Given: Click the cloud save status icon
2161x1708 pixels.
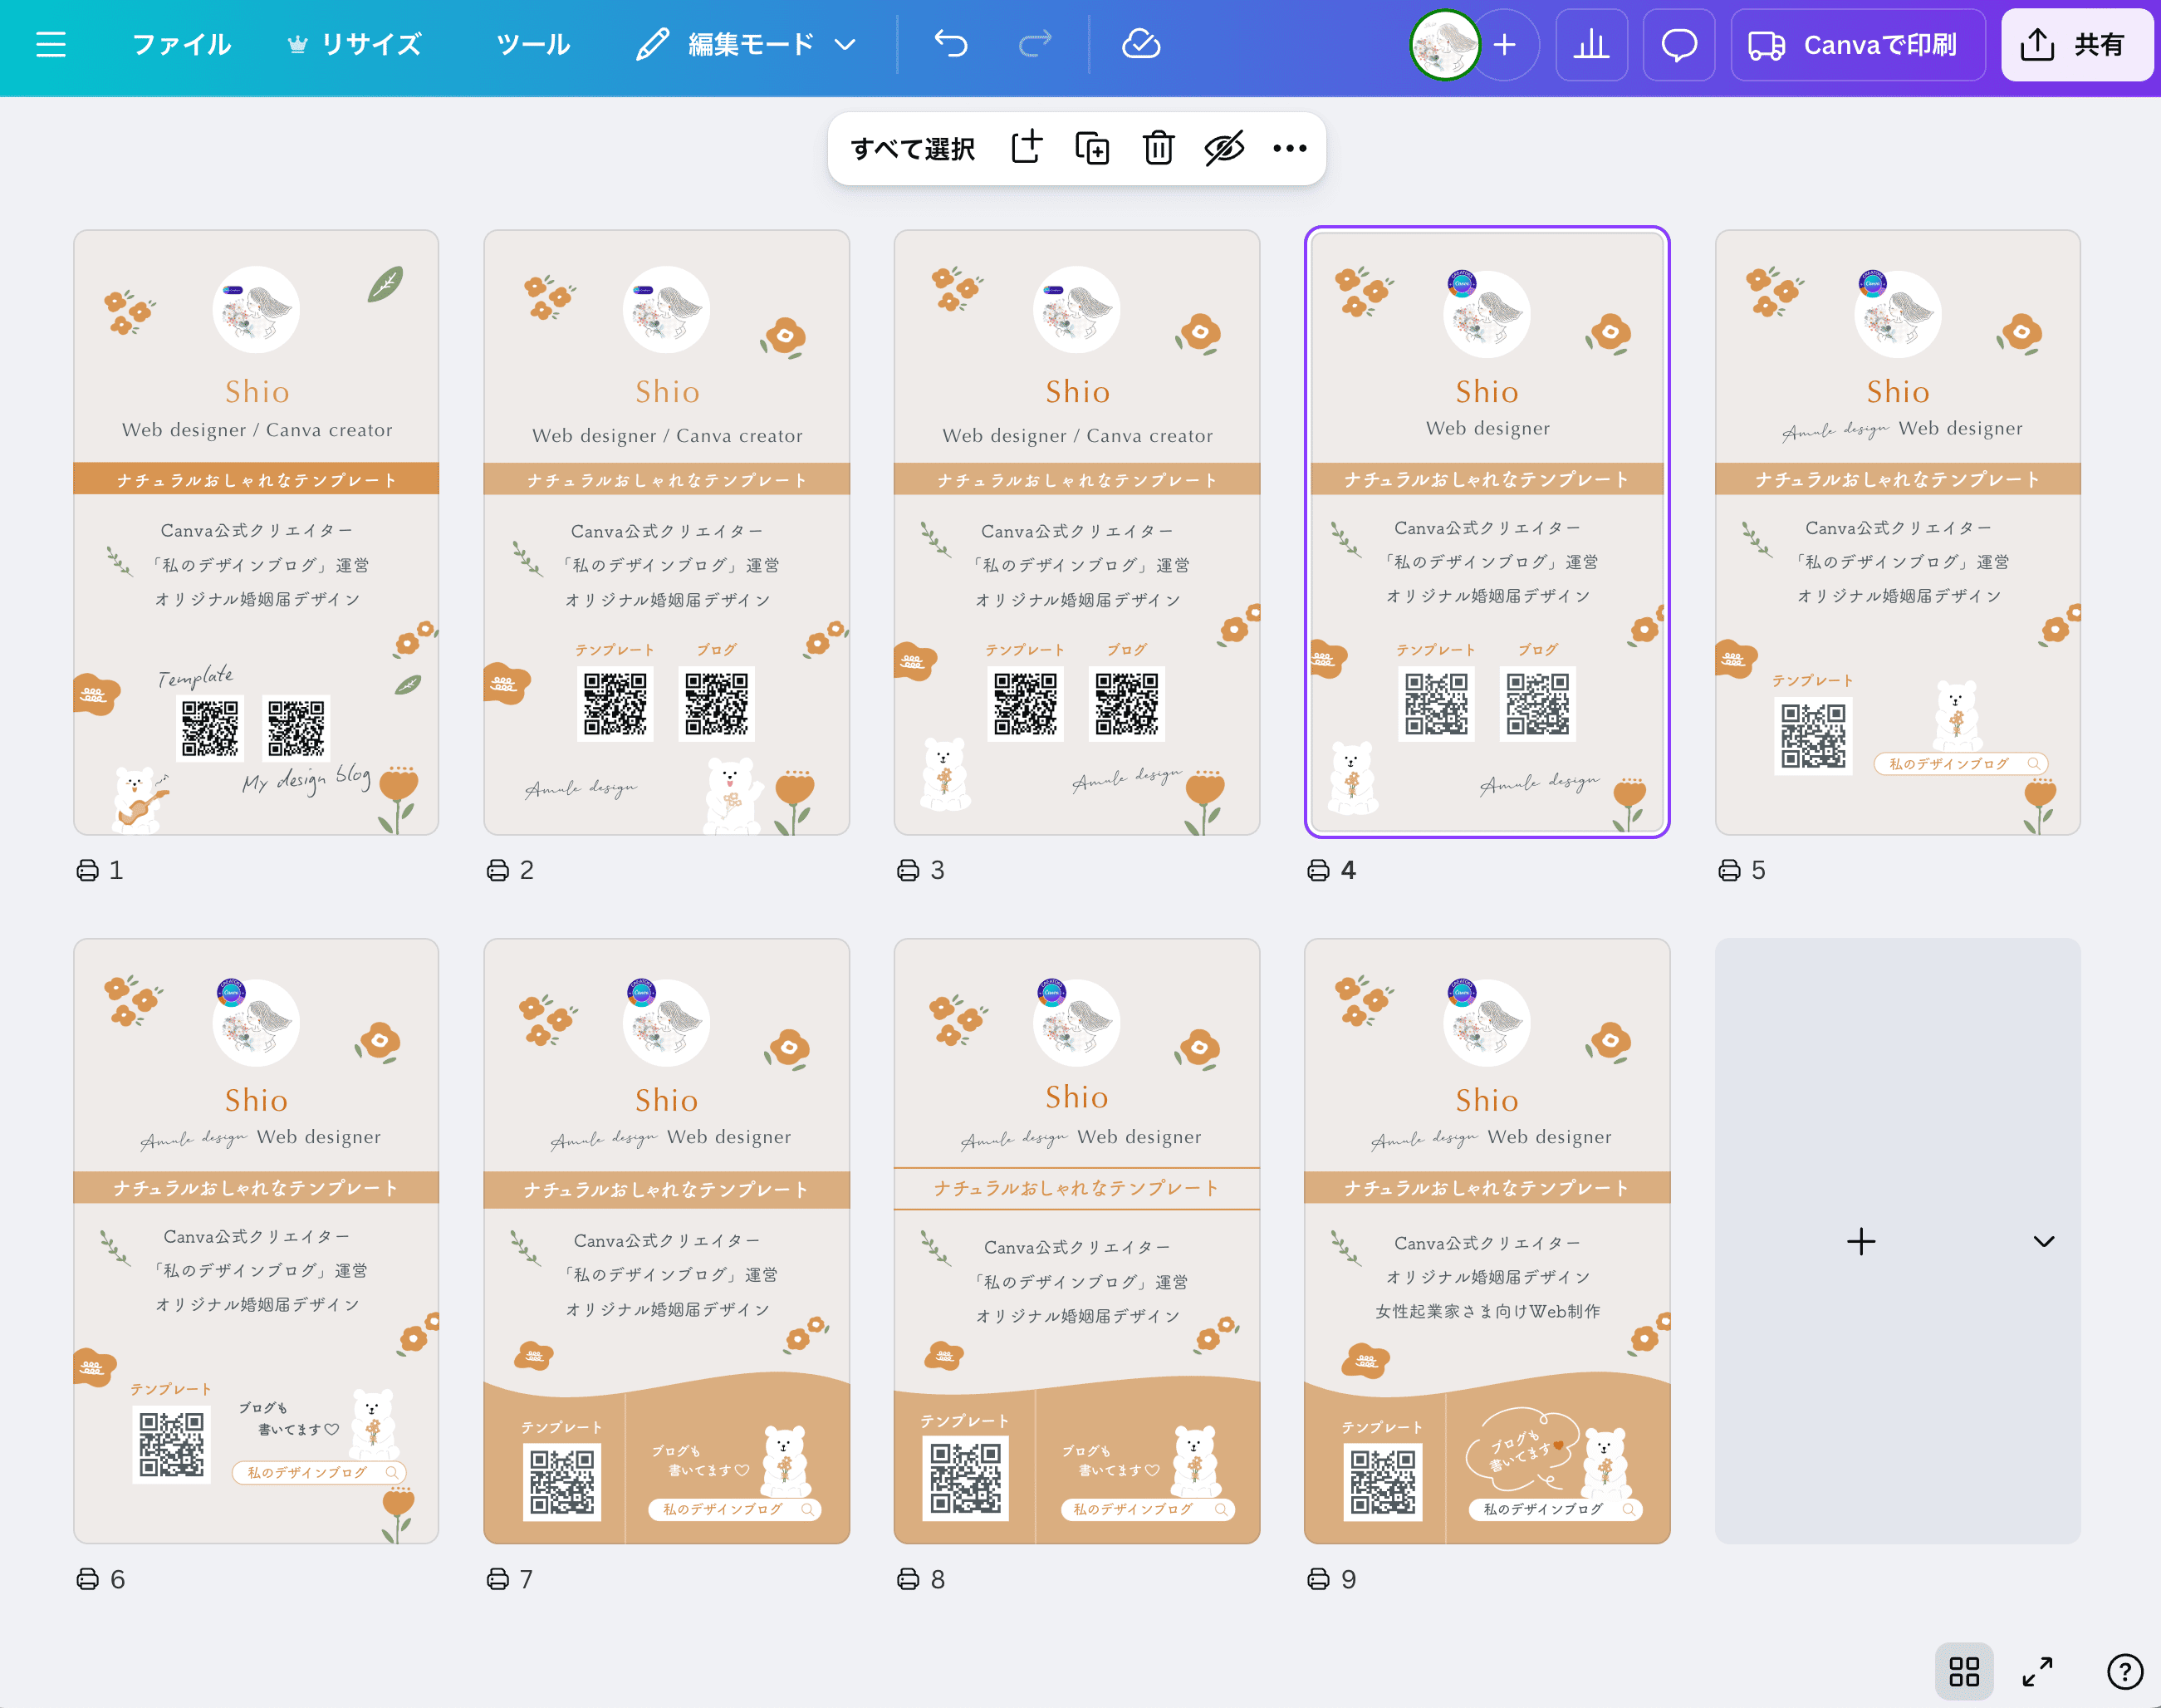Looking at the screenshot, I should click(x=1140, y=44).
